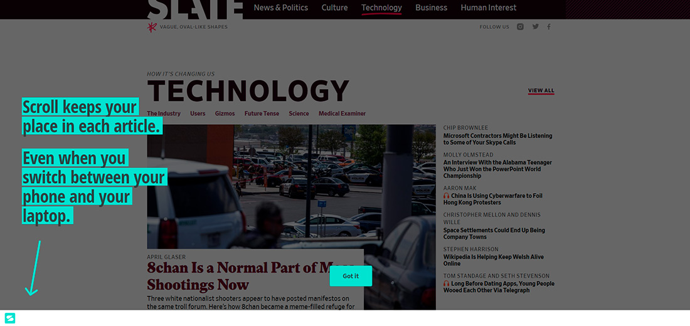Screen dimensions: 690x326
Task: Go to the Culture section
Action: point(334,8)
